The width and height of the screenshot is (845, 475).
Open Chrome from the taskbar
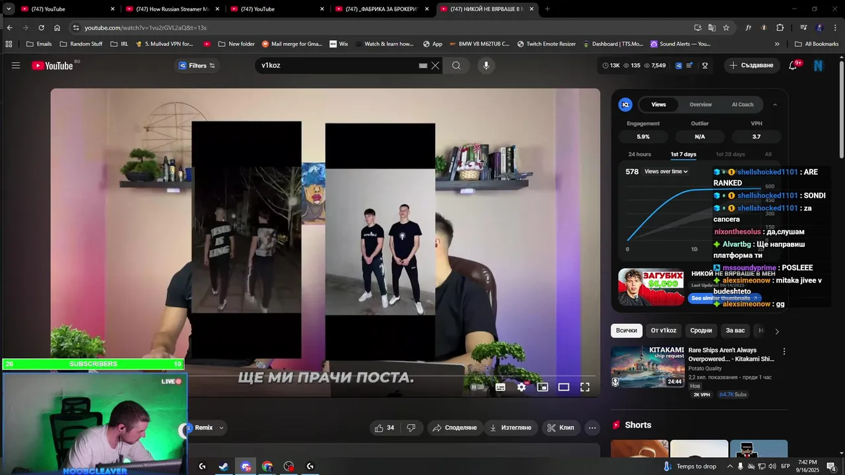[x=267, y=466]
